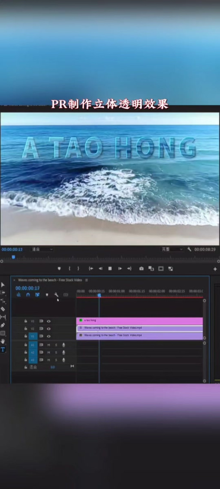220x489 pixels.
Task: Go to Out point
Action: coord(130,269)
